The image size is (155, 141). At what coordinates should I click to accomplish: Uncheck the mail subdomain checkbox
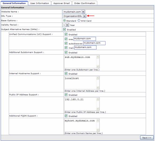66,47
